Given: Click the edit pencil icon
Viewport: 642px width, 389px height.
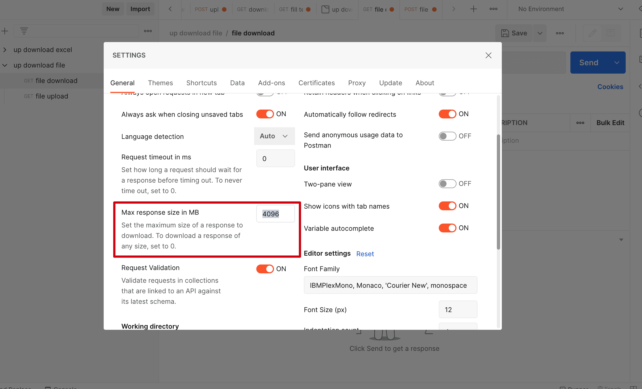Looking at the screenshot, I should (592, 33).
